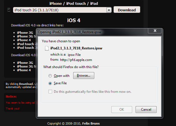Click the red 'Thank you!' text

coord(13,109)
